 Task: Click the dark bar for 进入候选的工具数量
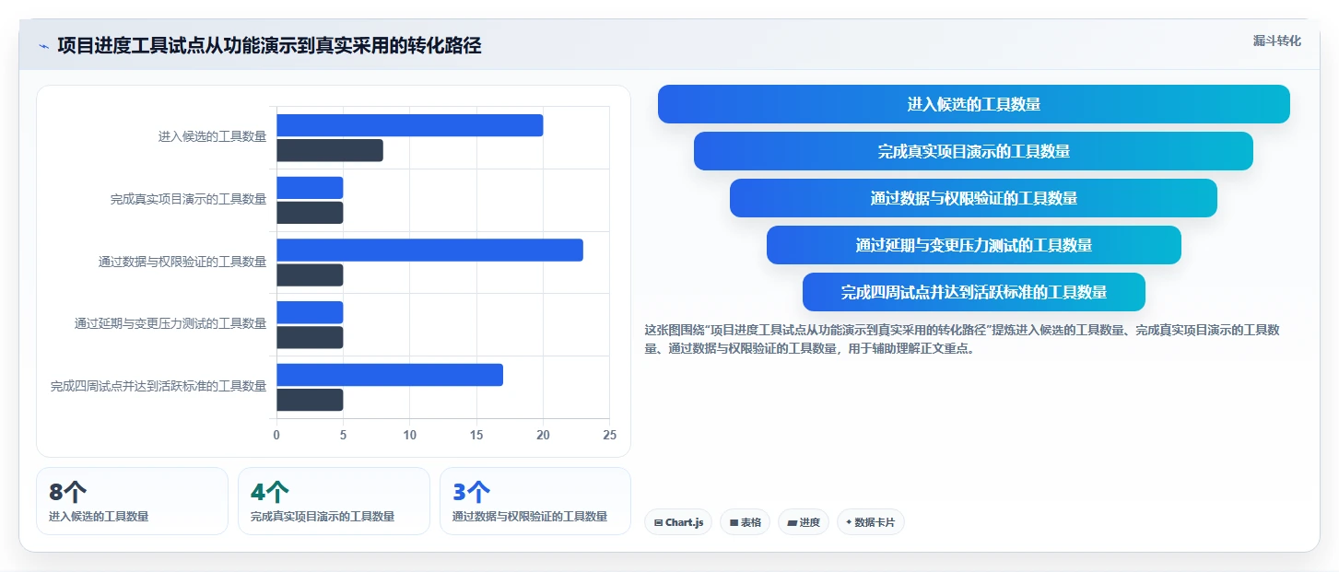pyautogui.click(x=330, y=150)
